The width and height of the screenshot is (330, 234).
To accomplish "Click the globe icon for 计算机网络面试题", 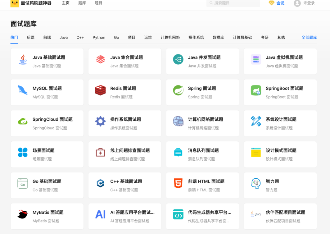I will point(178,121).
